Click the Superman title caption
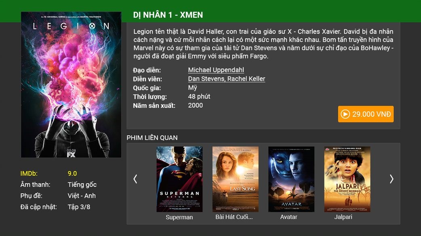 (179, 217)
